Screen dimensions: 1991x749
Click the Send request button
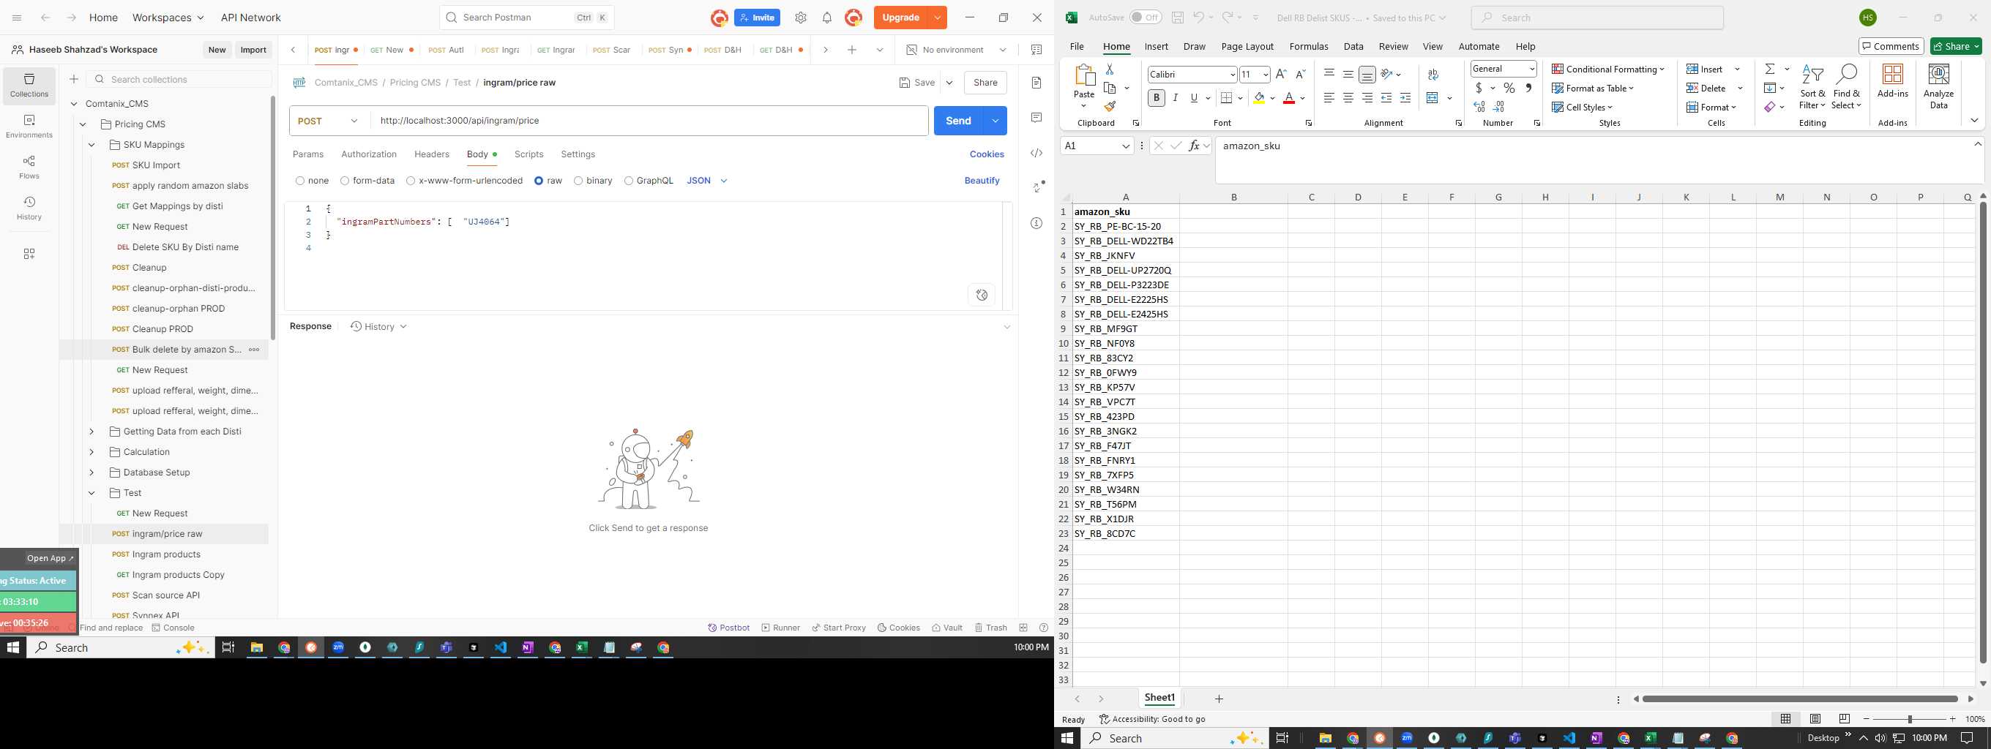pos(958,121)
